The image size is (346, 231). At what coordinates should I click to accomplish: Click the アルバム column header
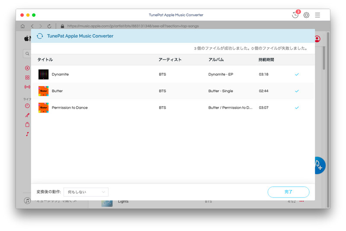(216, 60)
